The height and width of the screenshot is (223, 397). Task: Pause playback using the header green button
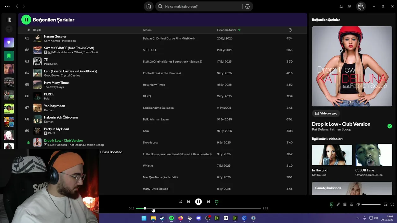(x=26, y=20)
